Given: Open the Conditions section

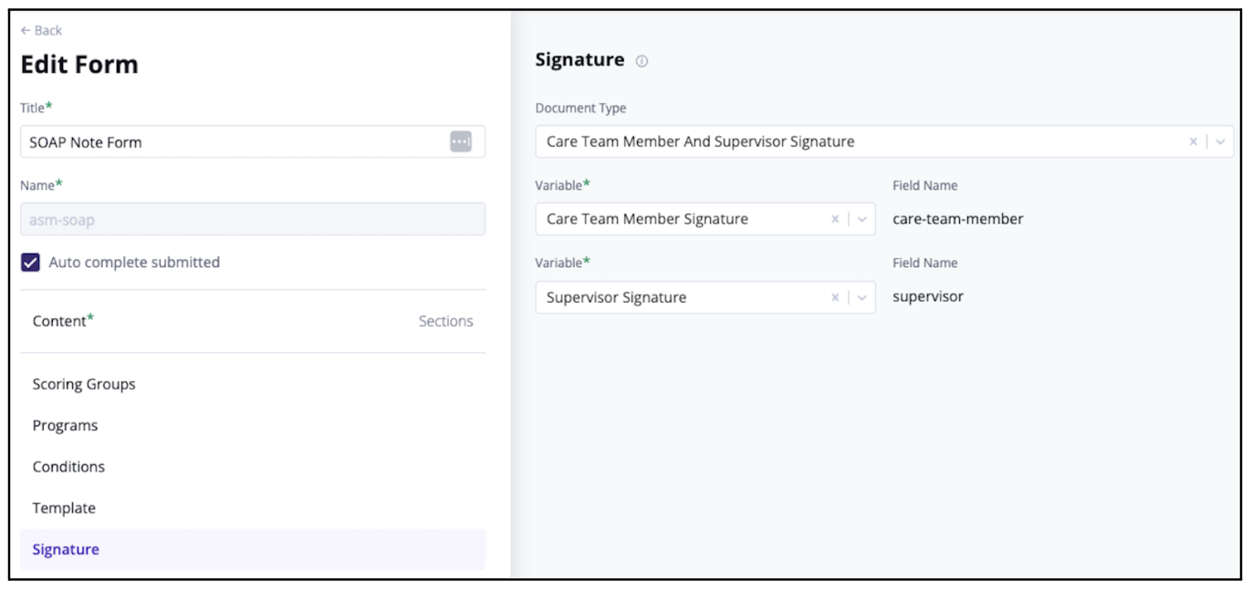Looking at the screenshot, I should pos(68,466).
